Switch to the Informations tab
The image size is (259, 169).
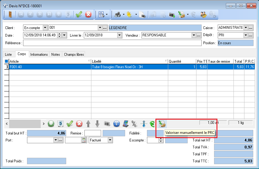click(x=39, y=55)
